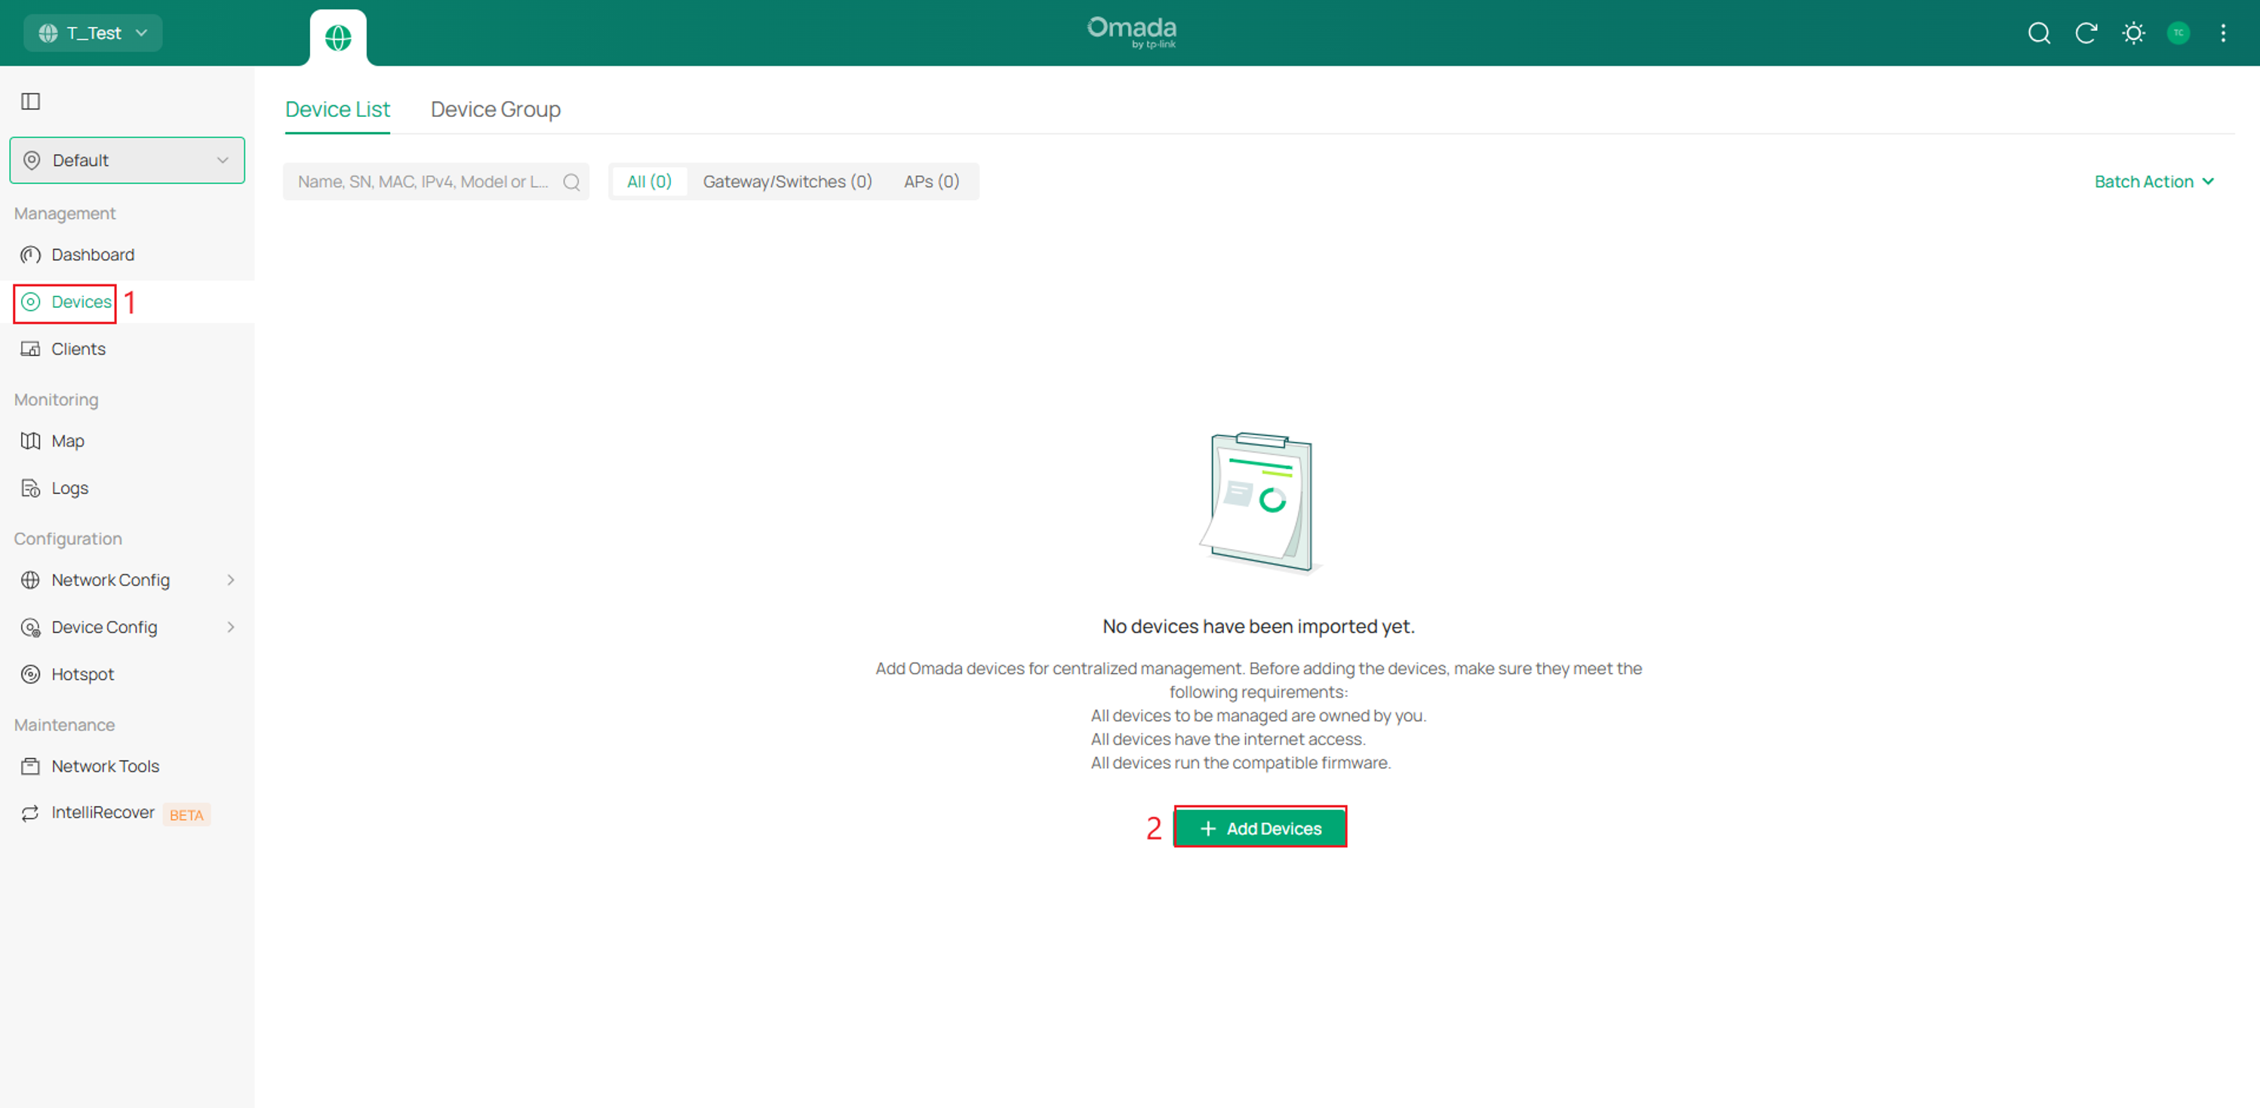Image resolution: width=2260 pixels, height=1108 pixels.
Task: Click the Device Config gear icon
Action: coord(31,628)
